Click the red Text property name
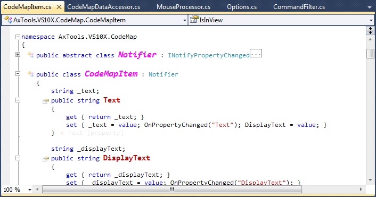The height and width of the screenshot is (197, 376). (x=112, y=100)
